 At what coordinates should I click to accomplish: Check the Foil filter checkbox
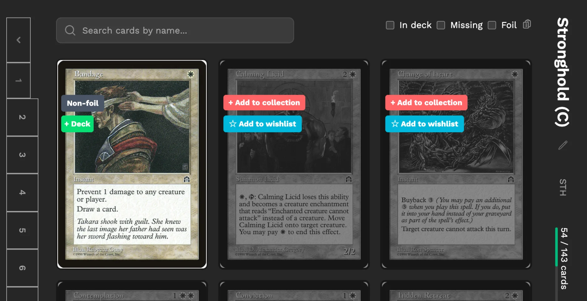492,25
